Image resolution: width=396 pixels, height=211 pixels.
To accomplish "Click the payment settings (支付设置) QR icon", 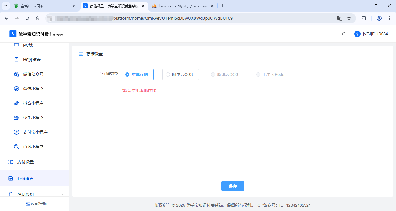I will (11, 162).
